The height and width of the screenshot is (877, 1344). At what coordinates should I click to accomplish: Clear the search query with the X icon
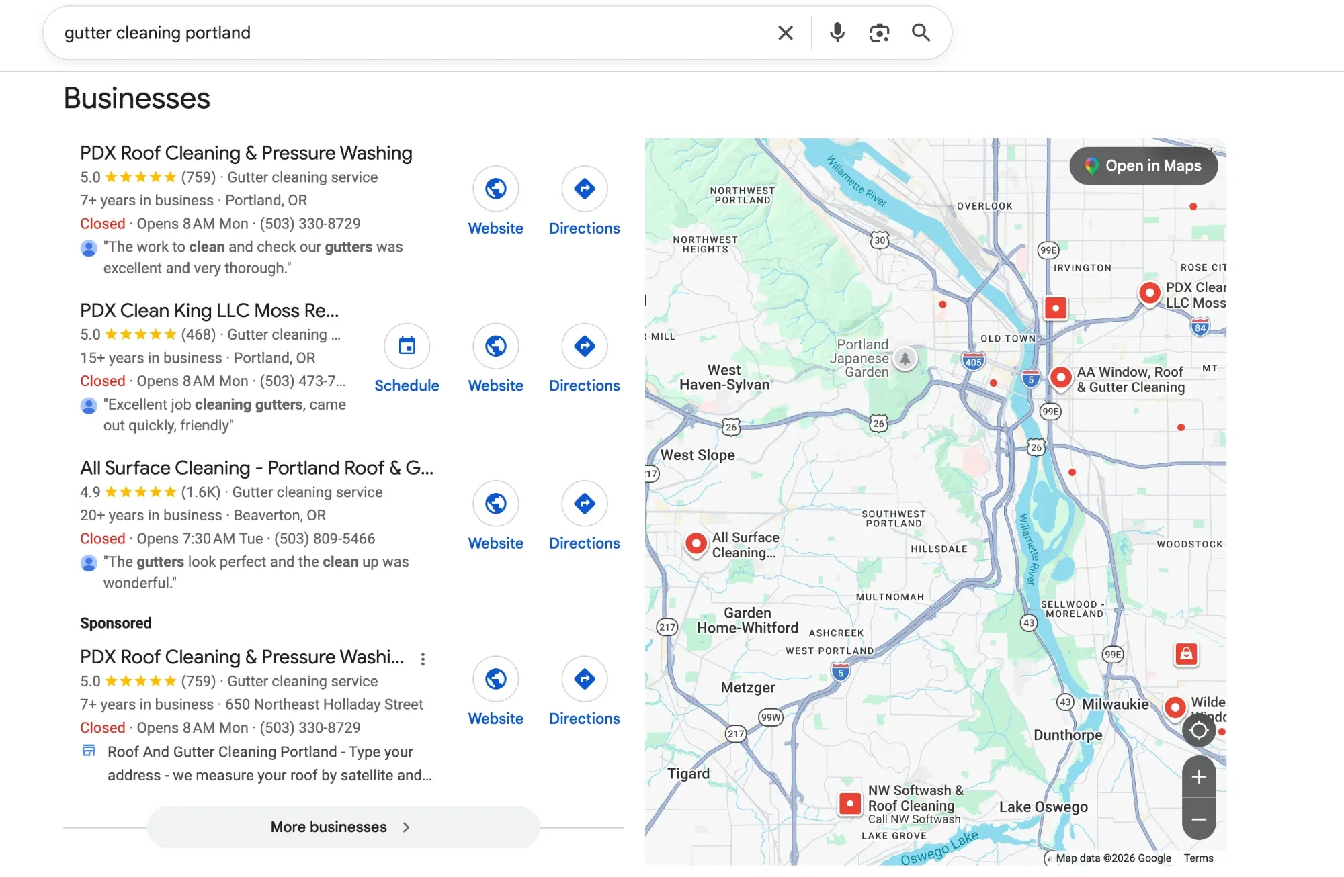(x=785, y=33)
